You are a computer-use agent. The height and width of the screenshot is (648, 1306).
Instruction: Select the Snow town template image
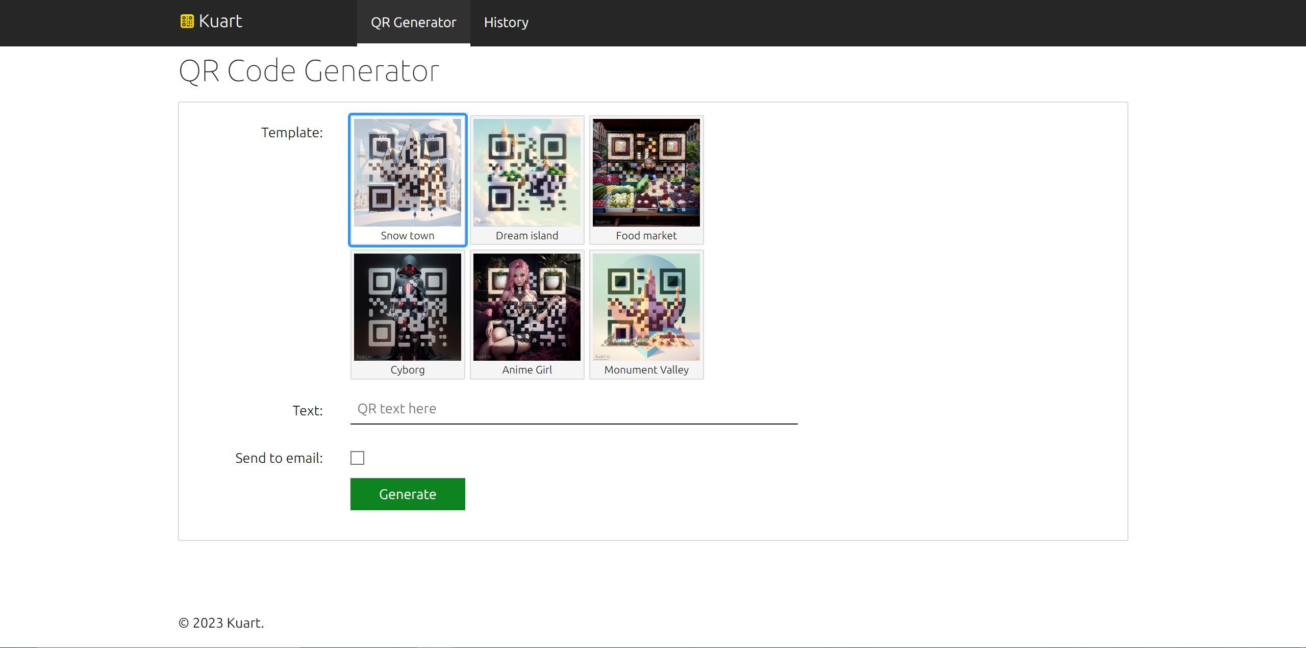pos(407,172)
